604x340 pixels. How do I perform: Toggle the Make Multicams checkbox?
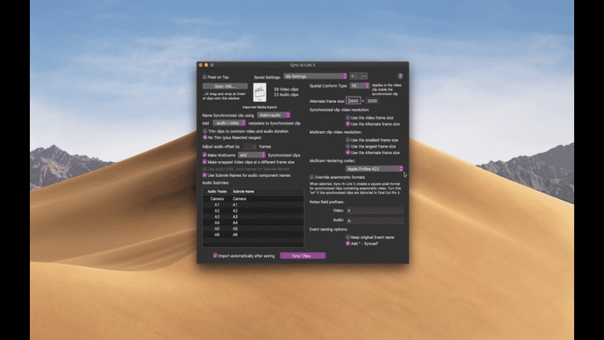point(204,155)
